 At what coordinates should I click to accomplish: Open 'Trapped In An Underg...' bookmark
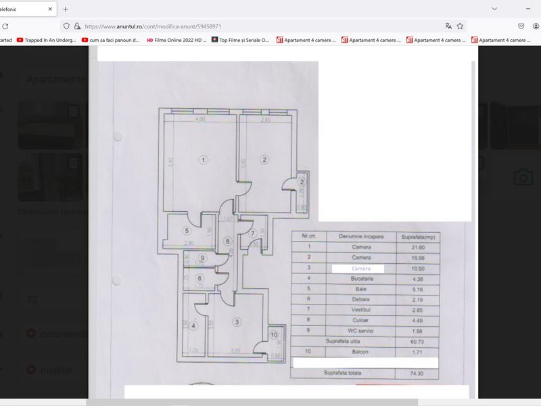coord(46,40)
